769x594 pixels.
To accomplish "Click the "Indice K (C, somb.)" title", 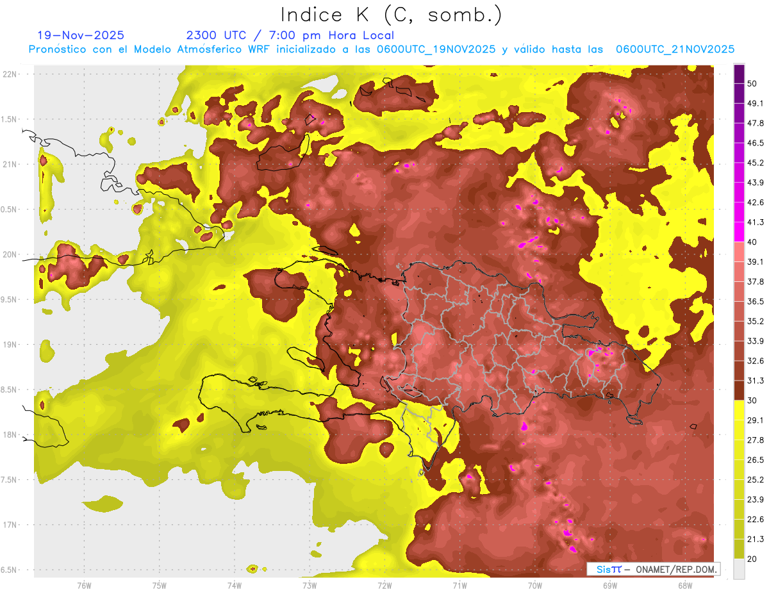I will pyautogui.click(x=392, y=15).
